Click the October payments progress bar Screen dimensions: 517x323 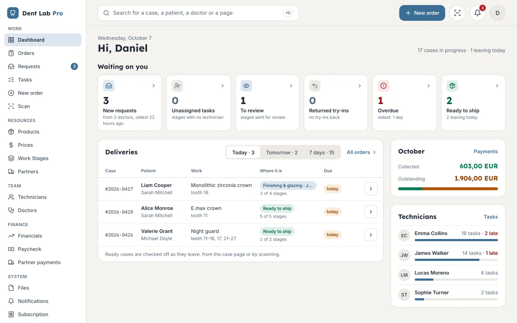[448, 189]
